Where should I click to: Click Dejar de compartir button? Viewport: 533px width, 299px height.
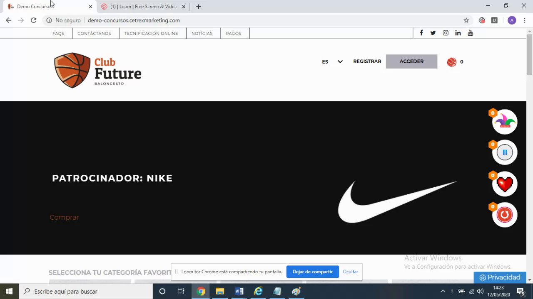point(312,272)
